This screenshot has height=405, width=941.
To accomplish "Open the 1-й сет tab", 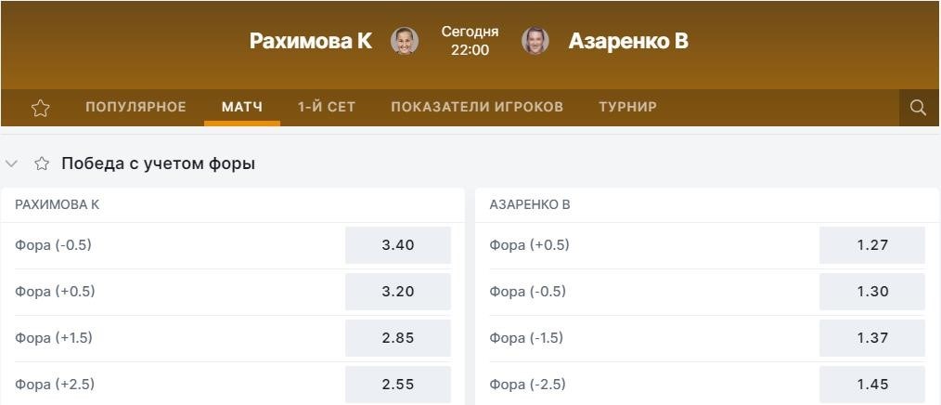I will pos(327,107).
